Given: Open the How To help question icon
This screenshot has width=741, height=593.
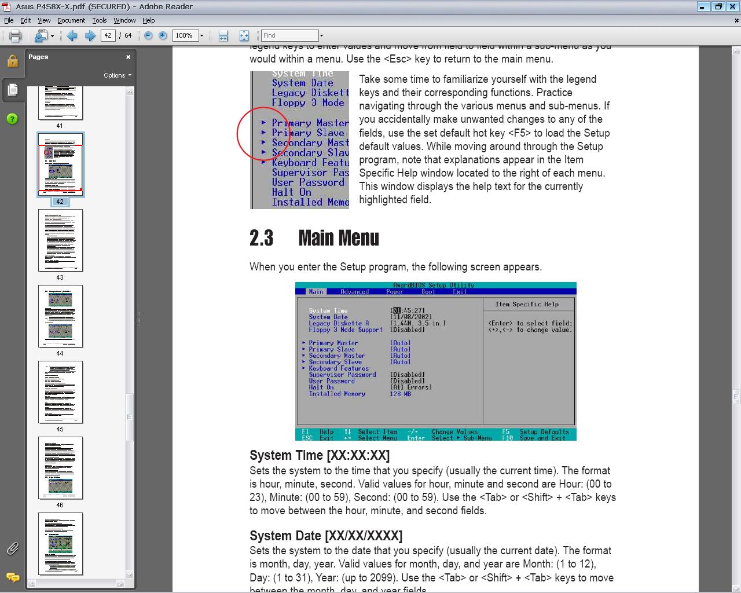Looking at the screenshot, I should pyautogui.click(x=12, y=119).
